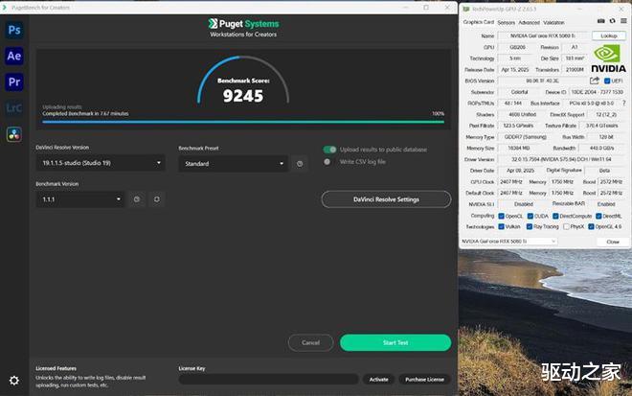632x396 pixels.
Task: Click the Release Date field in GPU-Z
Action: [x=515, y=70]
